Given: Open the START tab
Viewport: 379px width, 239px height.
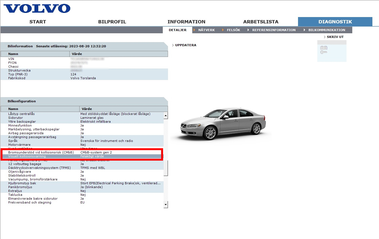Looking at the screenshot, I should [38, 22].
